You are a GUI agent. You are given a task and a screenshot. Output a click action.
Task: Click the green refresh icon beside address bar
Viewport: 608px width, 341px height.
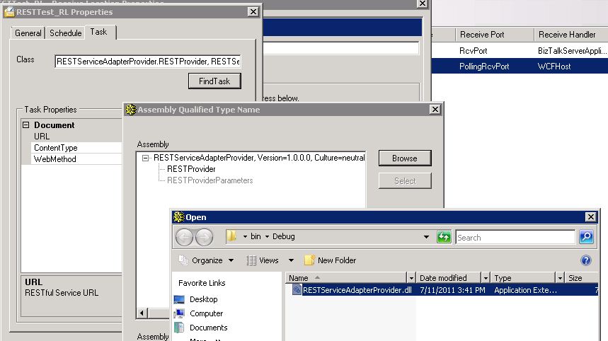[x=444, y=236]
